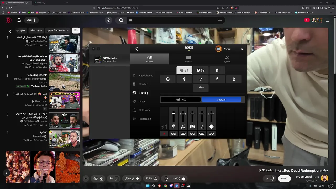Click the Ahmed profile avatar
This screenshot has width=336, height=189.
tap(218, 49)
